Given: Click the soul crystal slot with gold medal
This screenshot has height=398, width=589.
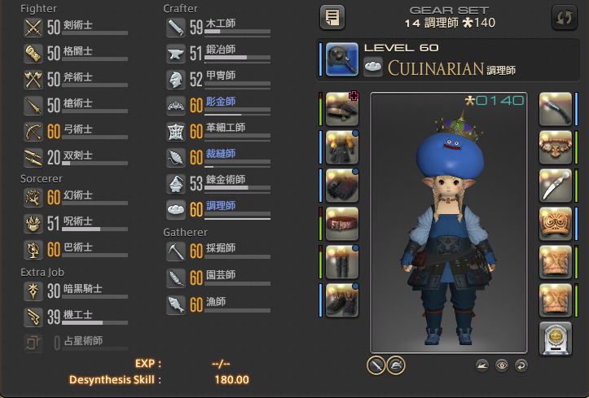Looking at the screenshot, I should point(556,339).
